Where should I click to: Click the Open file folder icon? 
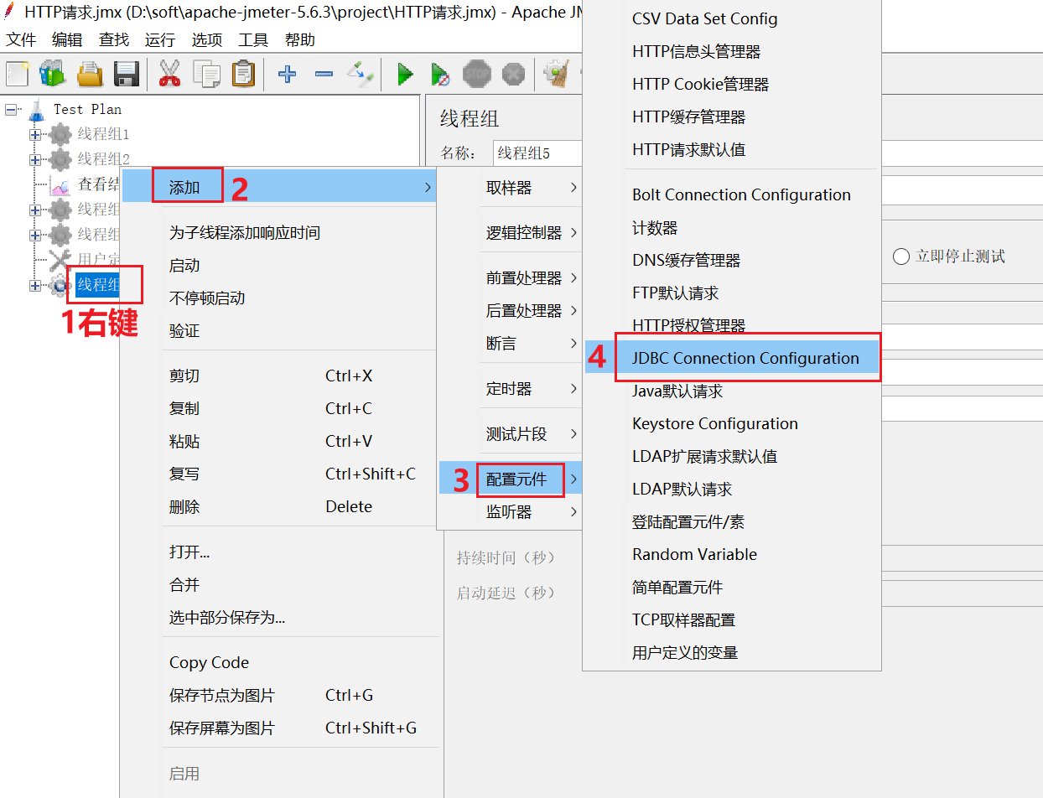click(x=90, y=74)
